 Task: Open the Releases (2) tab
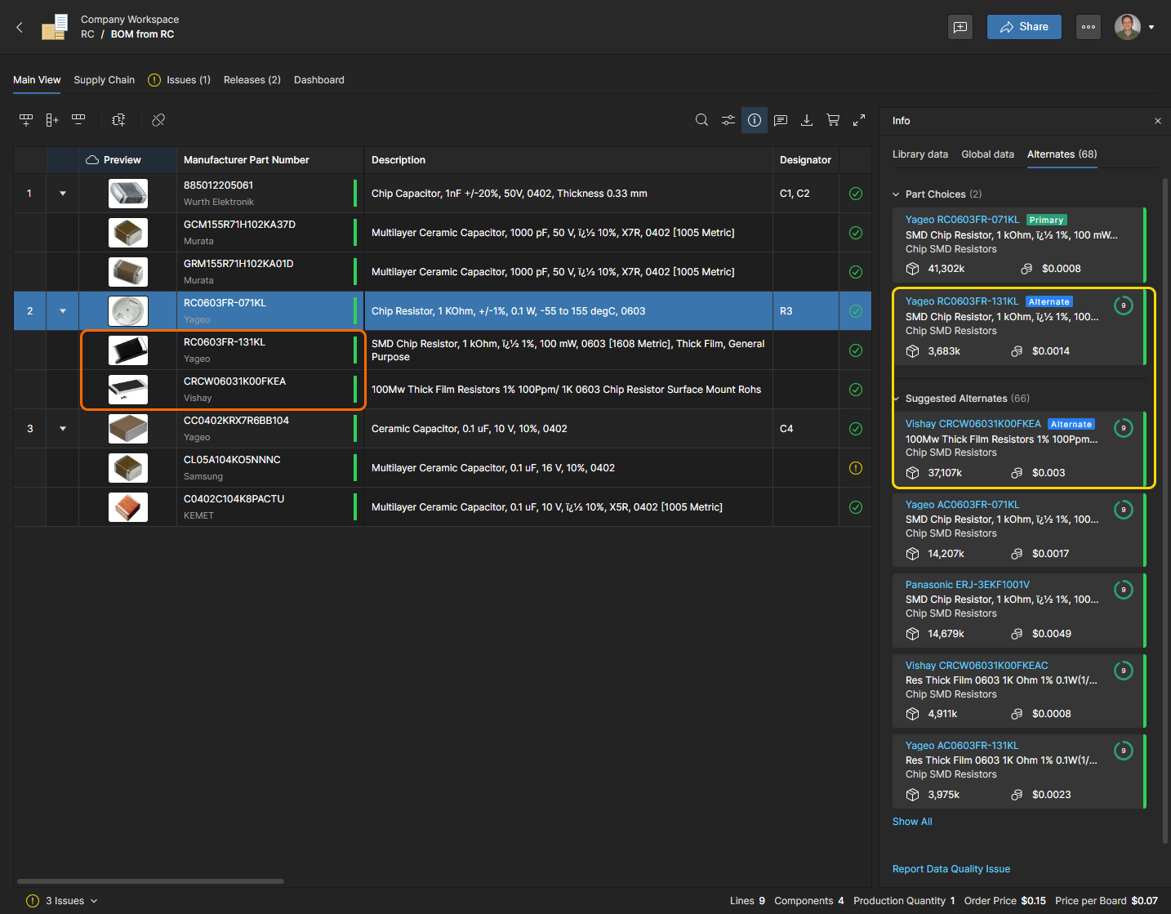coord(252,80)
